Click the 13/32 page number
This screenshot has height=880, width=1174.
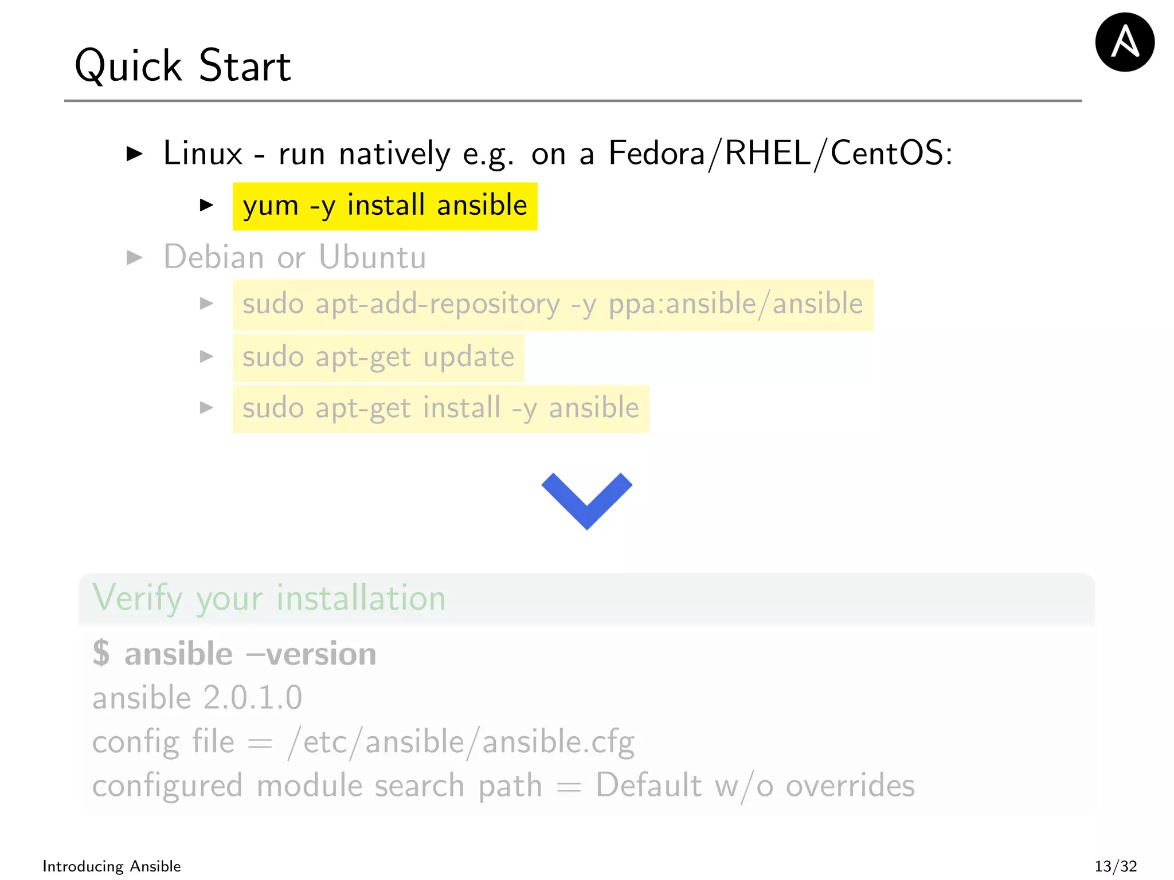click(1115, 866)
